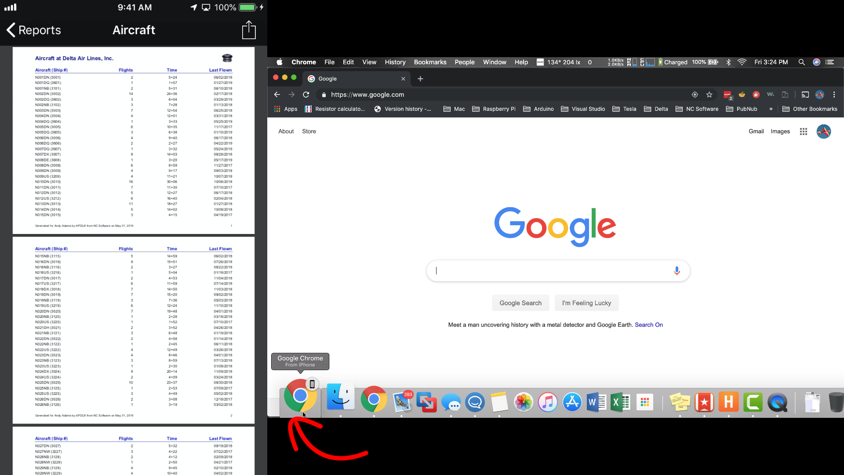Expand the Arduino bookmarks folder
The width and height of the screenshot is (844, 475).
[538, 109]
